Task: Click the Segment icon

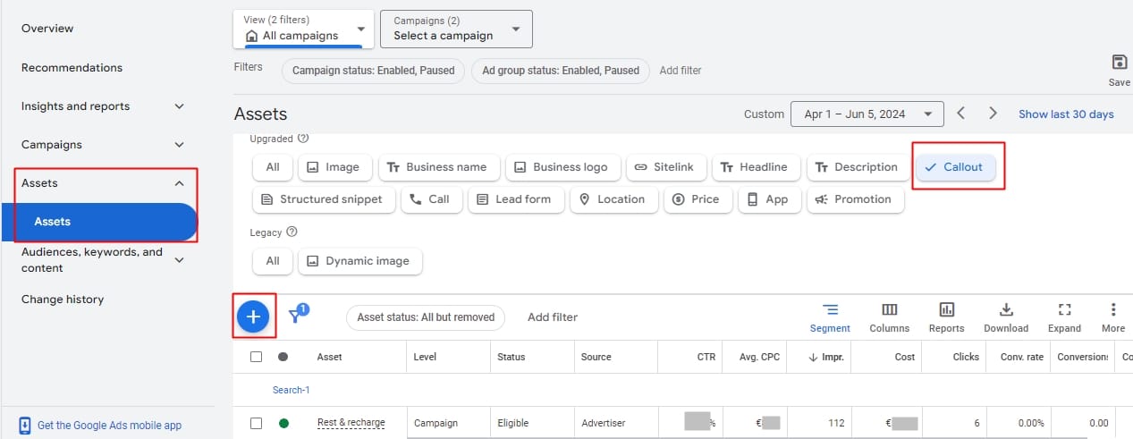Action: 830,317
